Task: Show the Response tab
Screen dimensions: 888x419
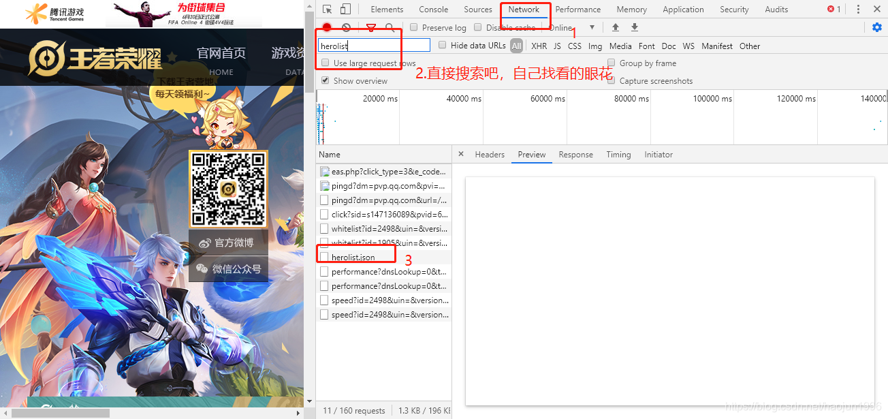Action: (x=576, y=155)
